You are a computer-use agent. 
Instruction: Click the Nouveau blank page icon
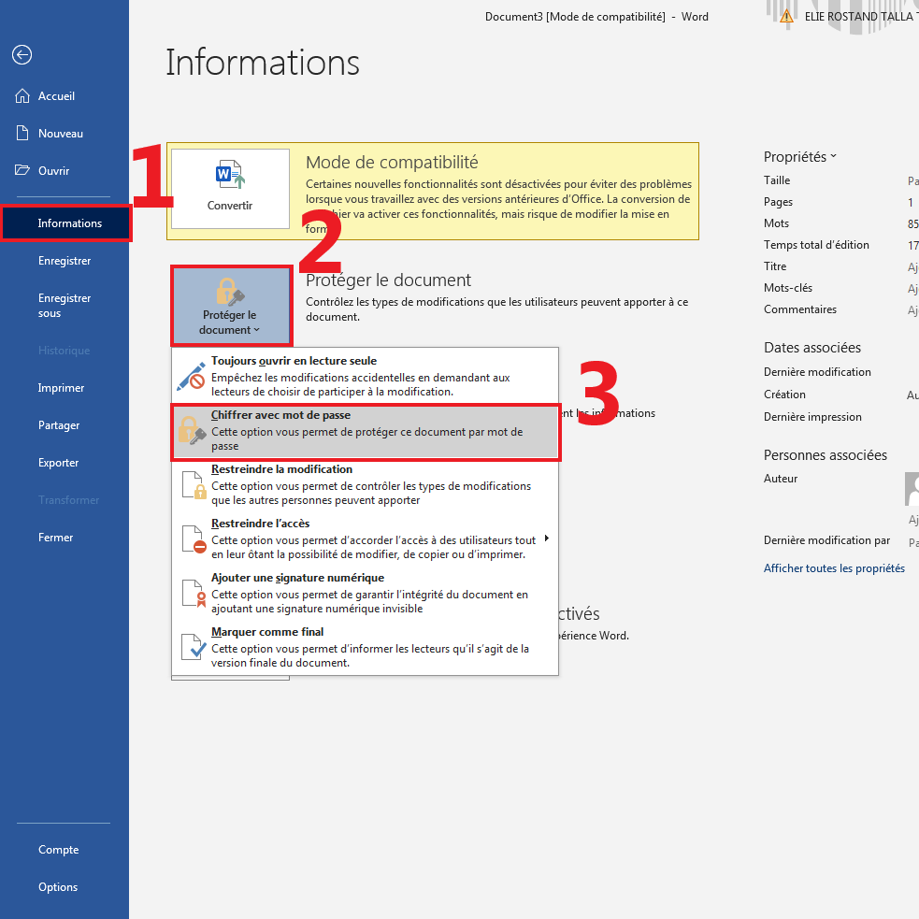click(22, 134)
